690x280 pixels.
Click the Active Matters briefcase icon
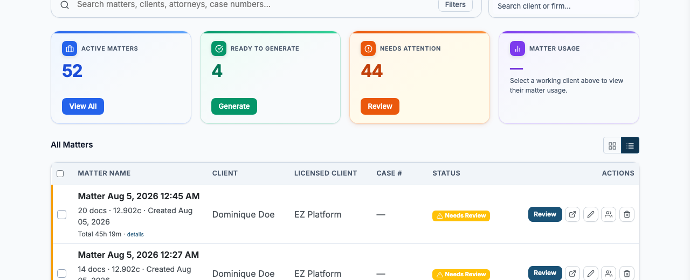pos(70,48)
